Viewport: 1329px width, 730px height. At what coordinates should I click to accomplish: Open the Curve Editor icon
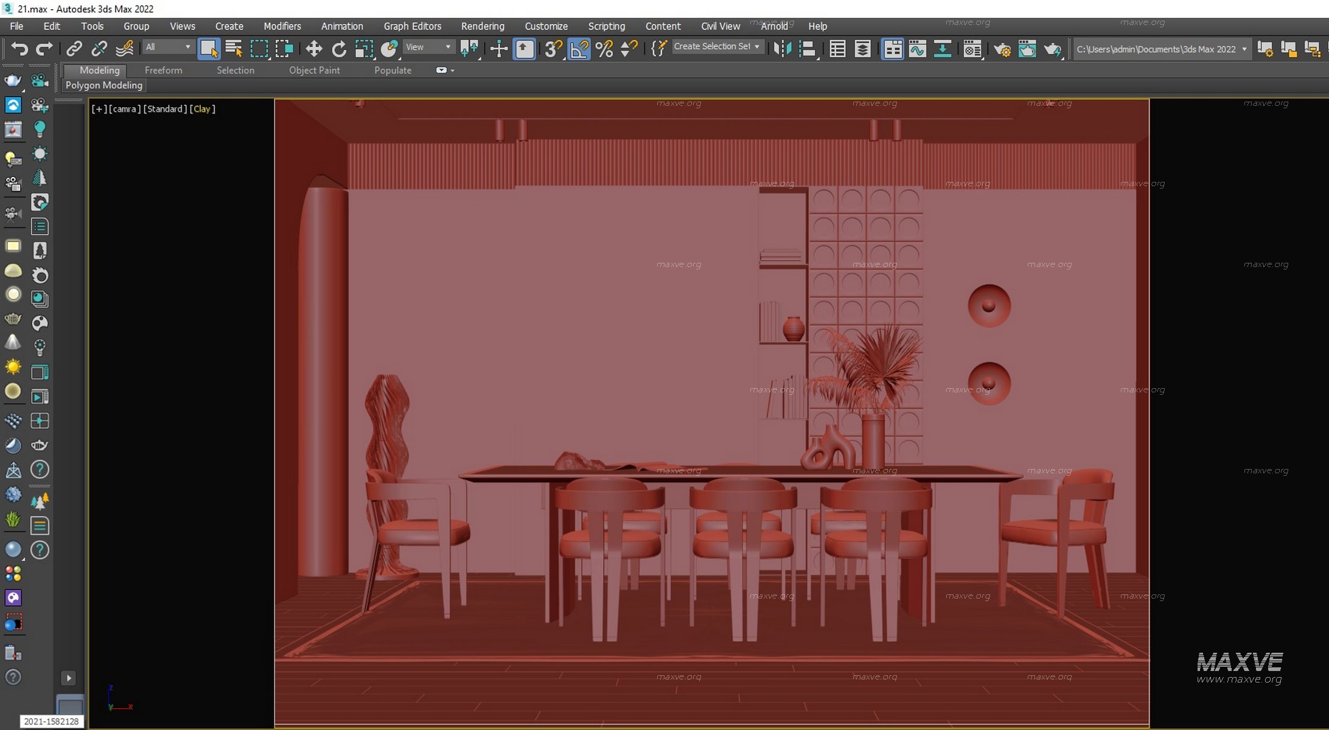917,49
